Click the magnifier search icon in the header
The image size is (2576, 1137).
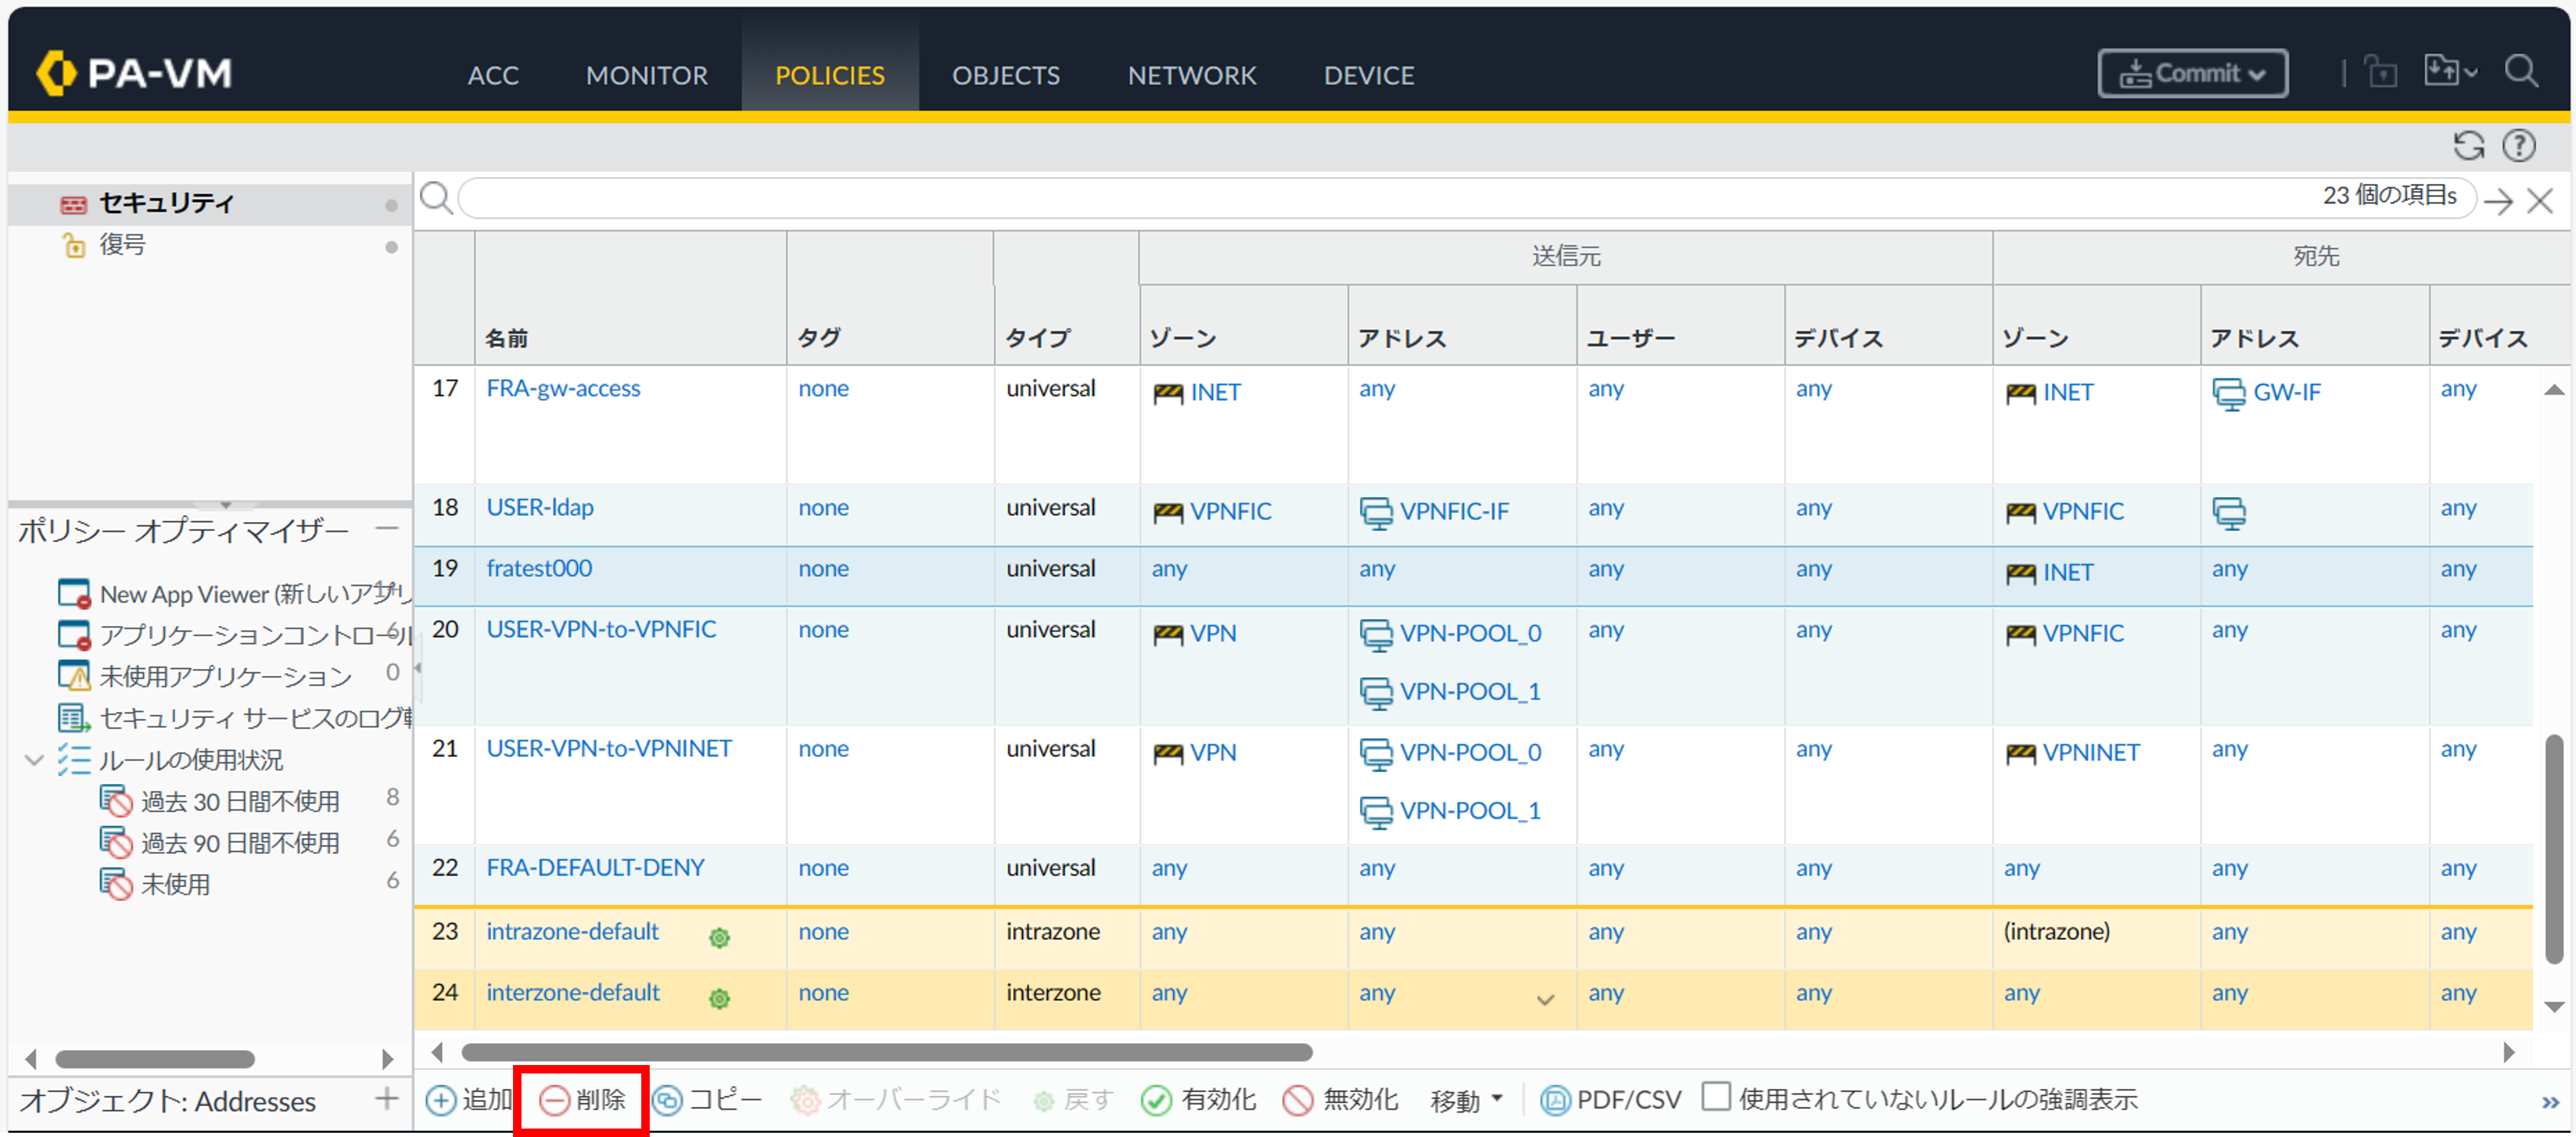coord(2520,72)
